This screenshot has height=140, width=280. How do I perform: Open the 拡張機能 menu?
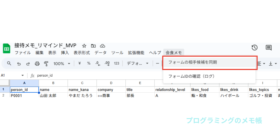tap(136, 53)
